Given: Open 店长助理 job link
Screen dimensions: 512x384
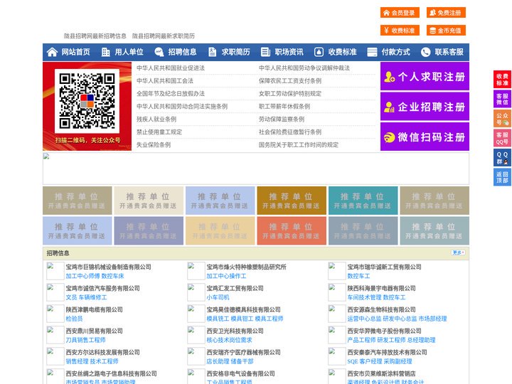Looking at the screenshot, I should pyautogui.click(x=218, y=361).
